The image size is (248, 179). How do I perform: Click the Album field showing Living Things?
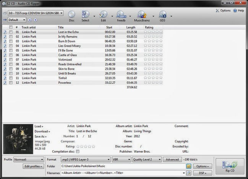click(x=143, y=131)
